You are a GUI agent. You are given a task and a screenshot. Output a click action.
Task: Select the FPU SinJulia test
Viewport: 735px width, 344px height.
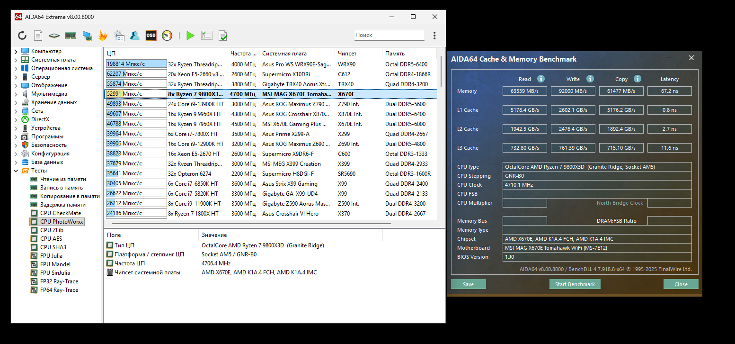(55, 273)
